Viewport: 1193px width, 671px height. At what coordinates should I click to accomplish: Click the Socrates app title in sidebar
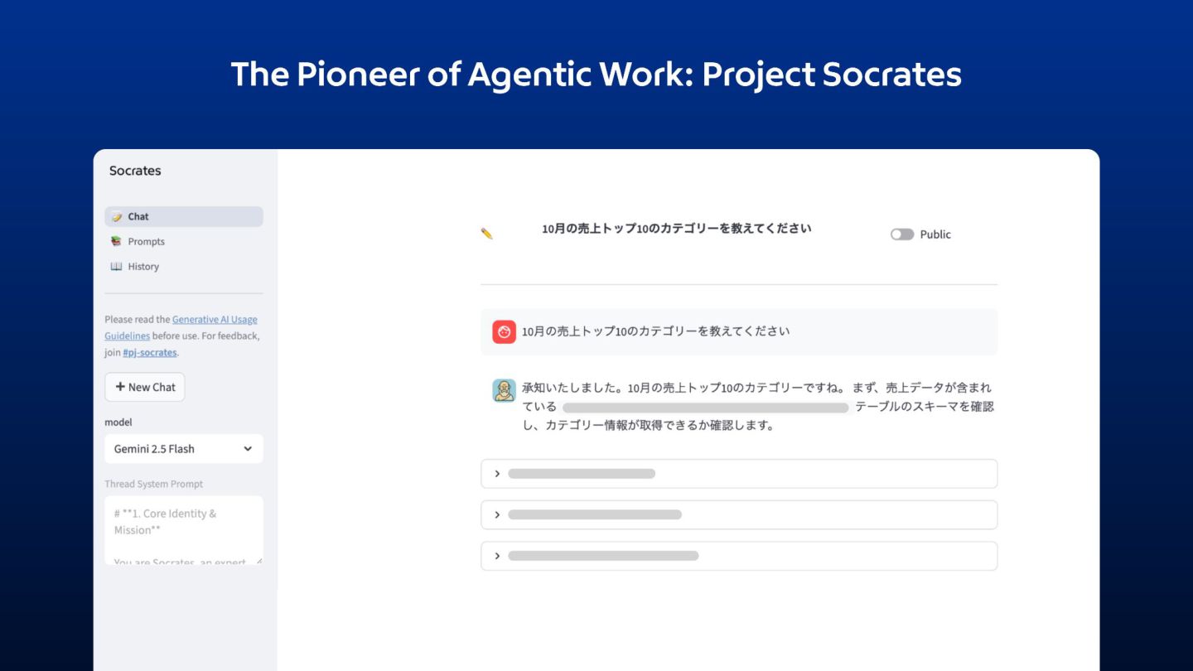135,171
